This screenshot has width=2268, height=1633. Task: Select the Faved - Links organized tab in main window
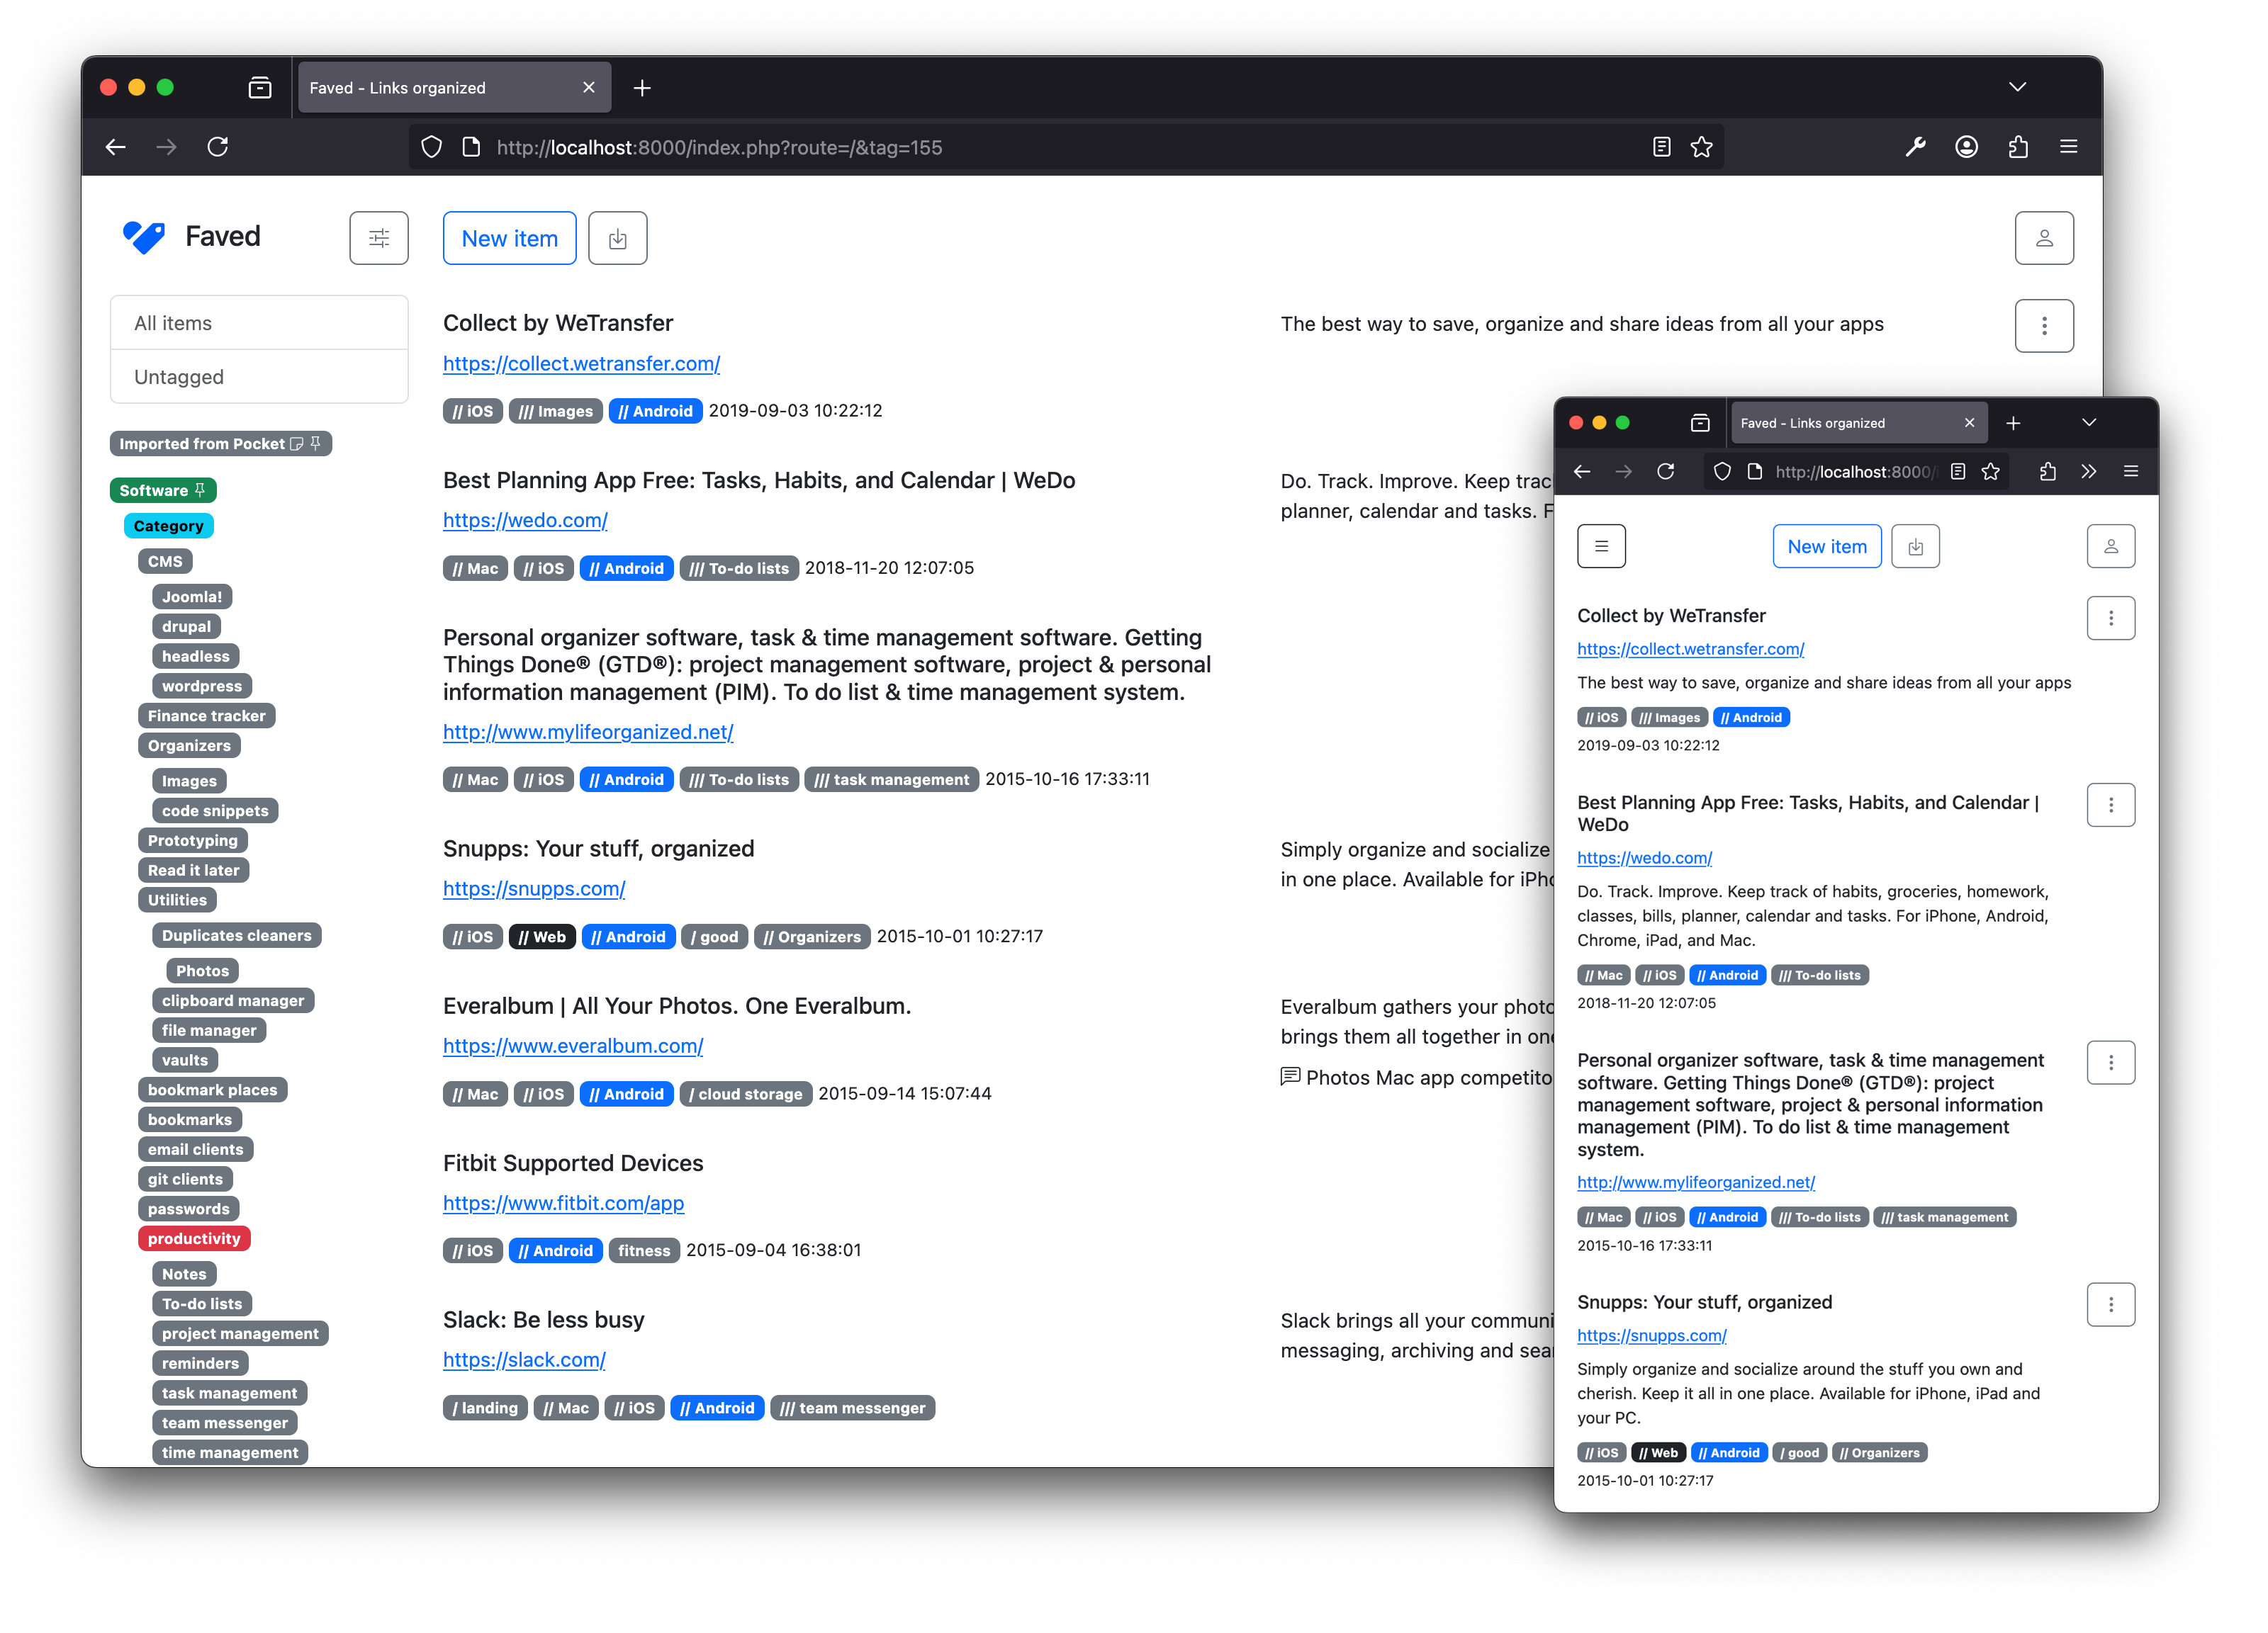pyautogui.click(x=454, y=88)
